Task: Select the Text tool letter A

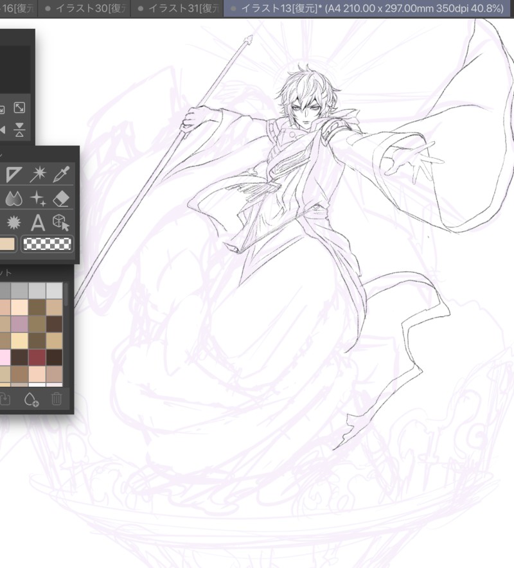Action: (x=38, y=222)
